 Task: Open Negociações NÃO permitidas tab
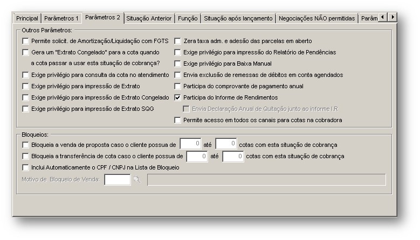[x=316, y=18]
